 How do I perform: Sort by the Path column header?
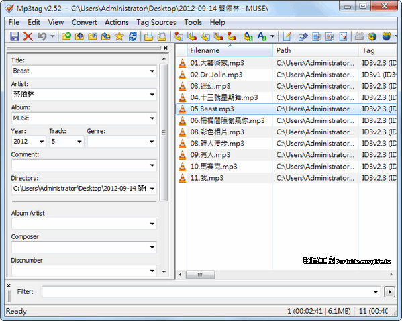(315, 50)
